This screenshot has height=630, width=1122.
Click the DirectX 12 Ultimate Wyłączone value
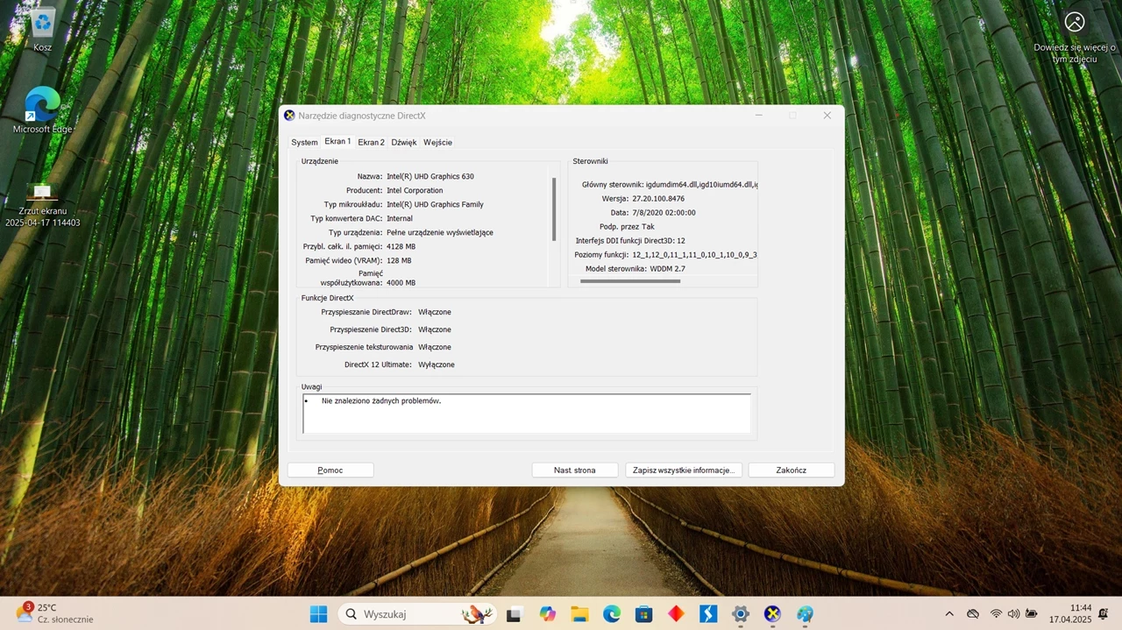pos(437,365)
